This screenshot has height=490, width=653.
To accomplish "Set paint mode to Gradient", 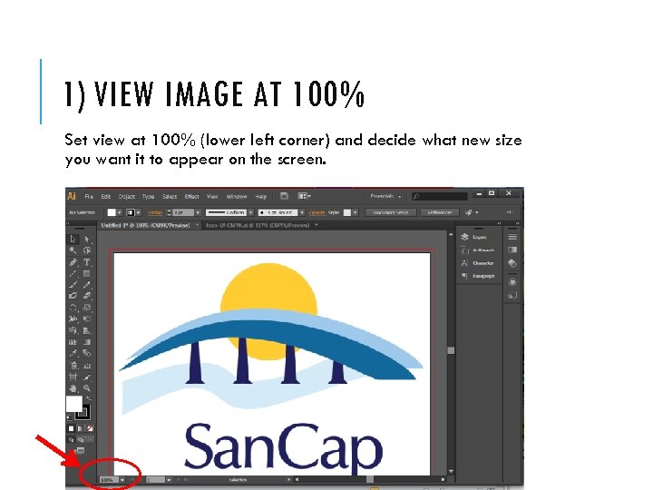I will (x=81, y=428).
